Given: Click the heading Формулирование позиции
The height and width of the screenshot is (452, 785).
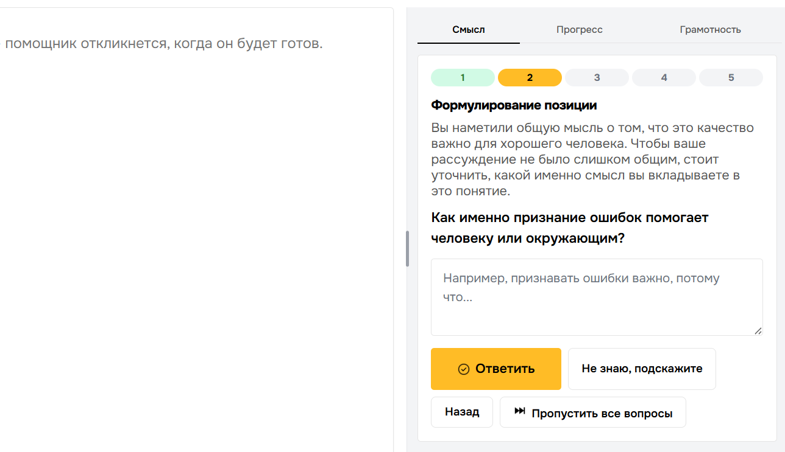Looking at the screenshot, I should tap(514, 105).
